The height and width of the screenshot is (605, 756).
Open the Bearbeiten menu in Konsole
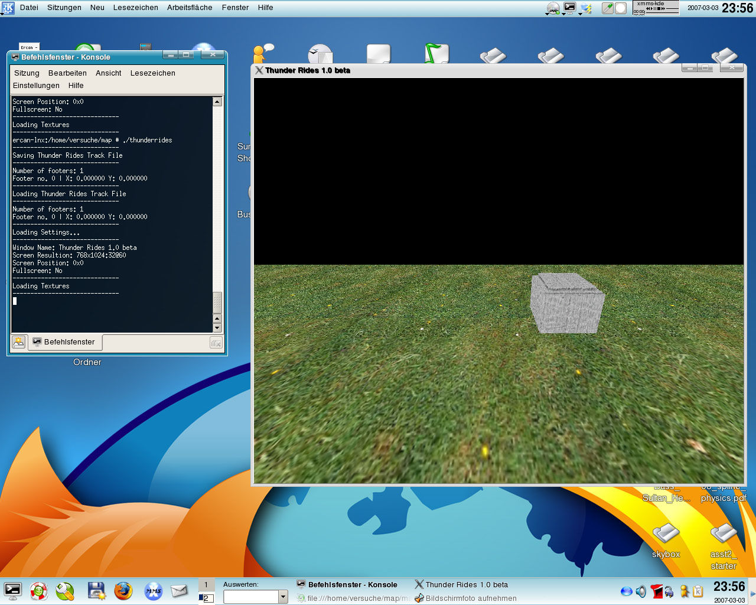coord(67,73)
